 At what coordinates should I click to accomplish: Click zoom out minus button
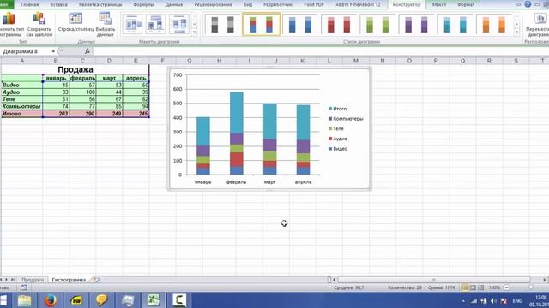click(507, 287)
